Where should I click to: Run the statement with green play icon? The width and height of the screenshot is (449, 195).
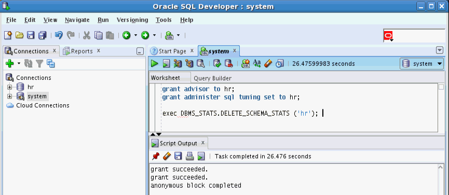click(155, 63)
